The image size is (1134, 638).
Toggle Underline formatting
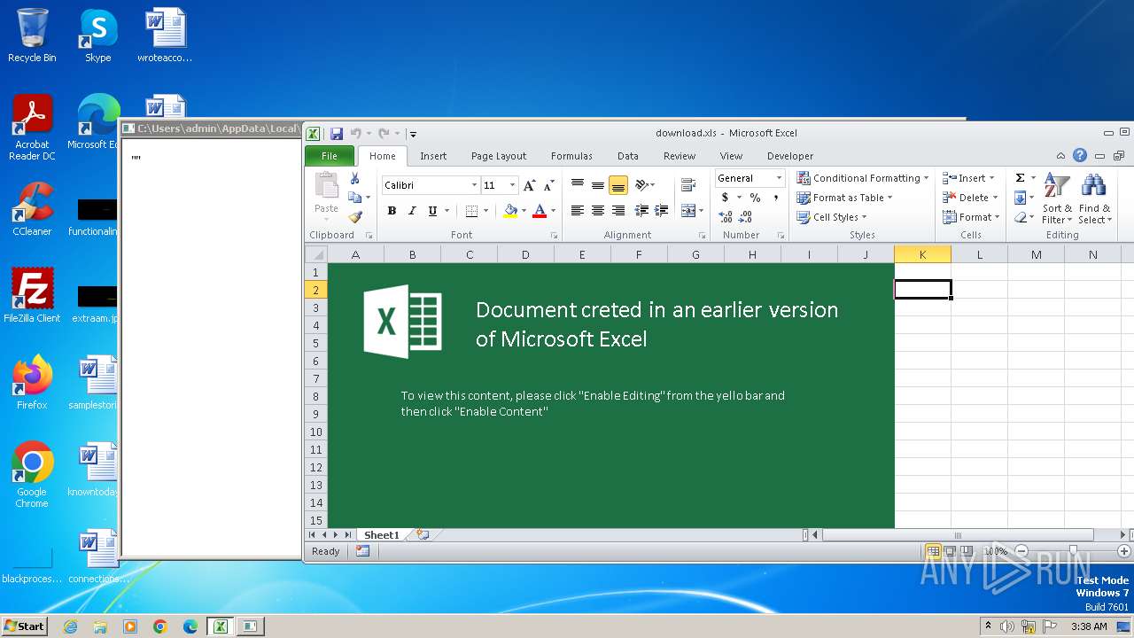coord(432,211)
